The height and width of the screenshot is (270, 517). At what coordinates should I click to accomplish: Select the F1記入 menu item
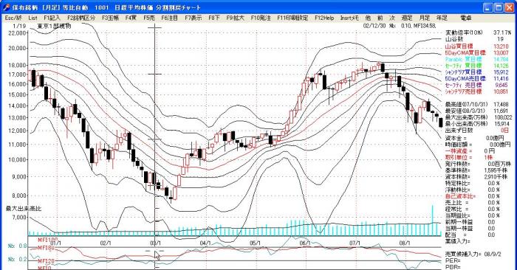(52, 18)
